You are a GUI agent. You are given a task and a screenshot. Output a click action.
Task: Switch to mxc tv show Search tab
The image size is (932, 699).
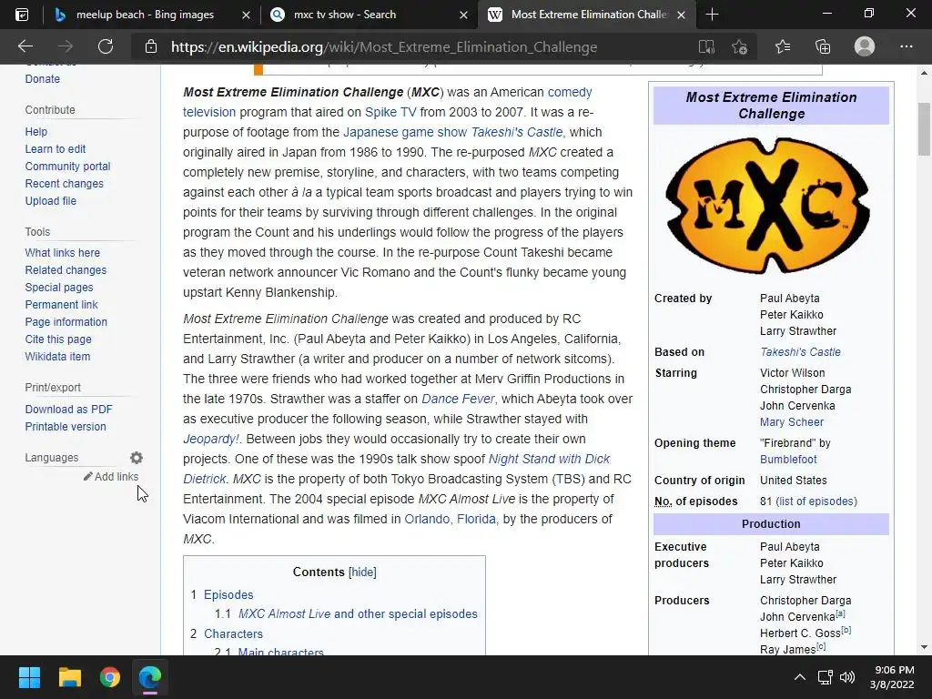[x=369, y=15]
